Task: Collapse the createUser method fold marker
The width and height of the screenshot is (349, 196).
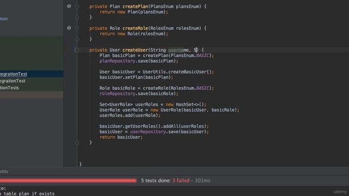Action: pyautogui.click(x=77, y=50)
